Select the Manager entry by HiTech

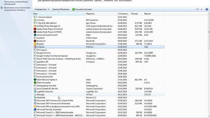(98, 95)
